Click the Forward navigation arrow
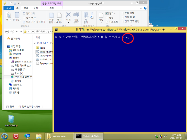 tap(12, 32)
